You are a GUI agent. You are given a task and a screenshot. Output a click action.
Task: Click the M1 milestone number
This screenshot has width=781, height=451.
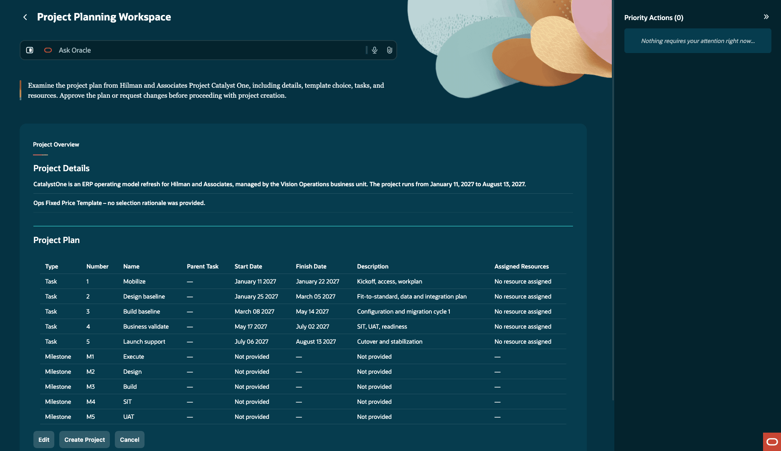tap(90, 357)
